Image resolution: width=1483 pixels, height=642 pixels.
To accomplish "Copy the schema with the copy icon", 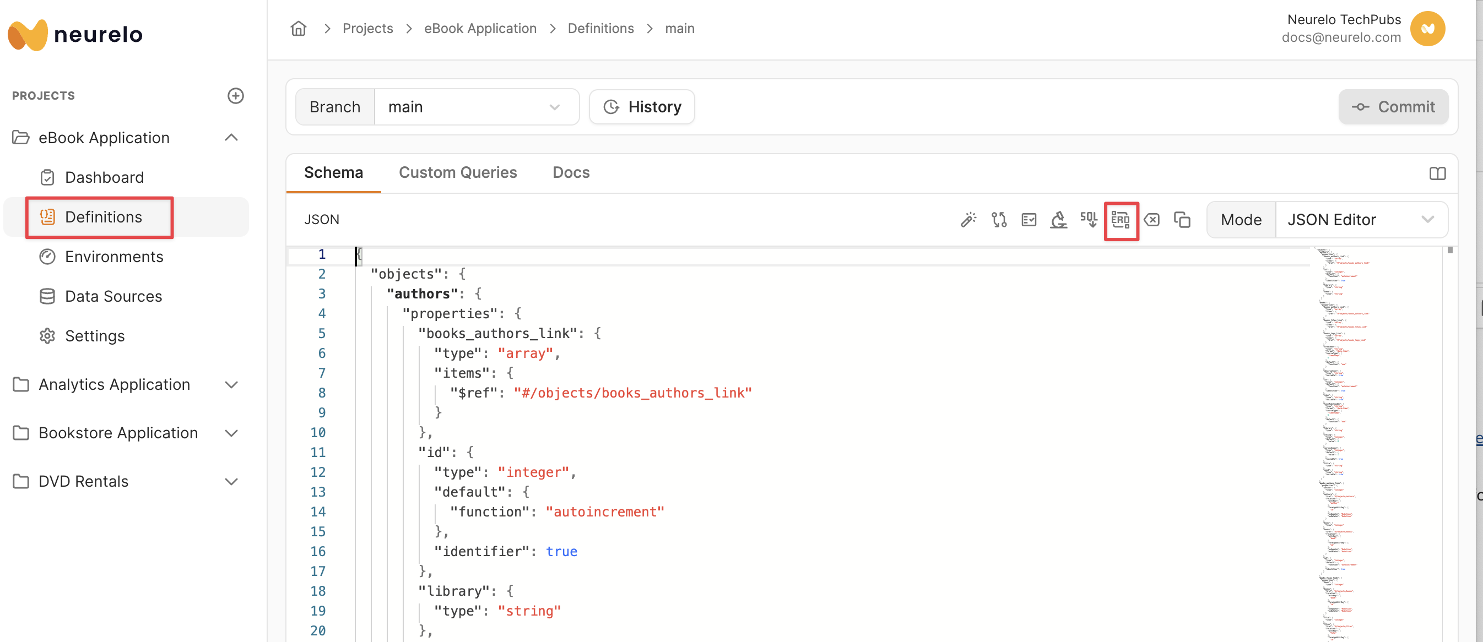I will tap(1182, 220).
